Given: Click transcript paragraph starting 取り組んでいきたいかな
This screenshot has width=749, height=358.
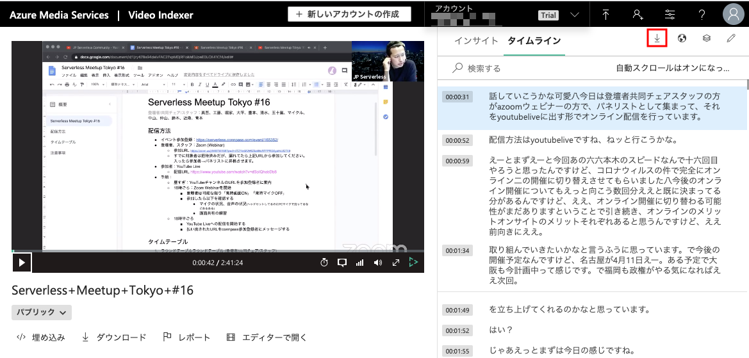Looking at the screenshot, I should click(605, 265).
